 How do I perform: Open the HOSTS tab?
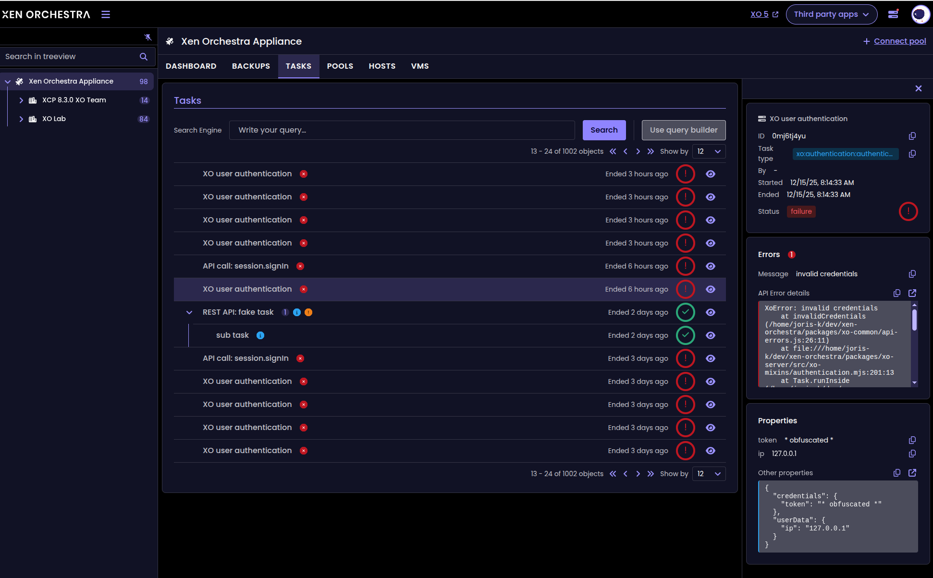tap(382, 66)
